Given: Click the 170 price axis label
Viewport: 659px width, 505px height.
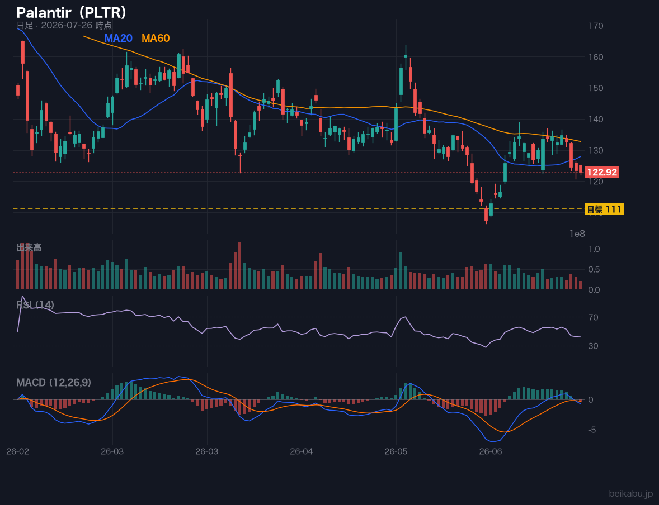Looking at the screenshot, I should tap(596, 26).
